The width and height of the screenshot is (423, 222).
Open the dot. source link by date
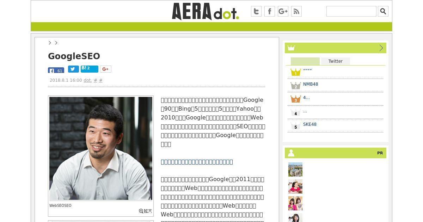88,80
